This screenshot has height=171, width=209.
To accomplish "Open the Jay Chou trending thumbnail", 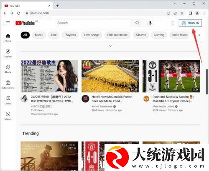I will 49,156.
